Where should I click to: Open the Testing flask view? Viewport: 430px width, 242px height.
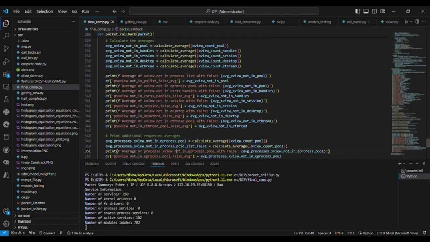click(6, 99)
